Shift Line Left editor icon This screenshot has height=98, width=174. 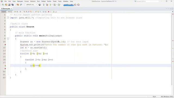[43, 12]
